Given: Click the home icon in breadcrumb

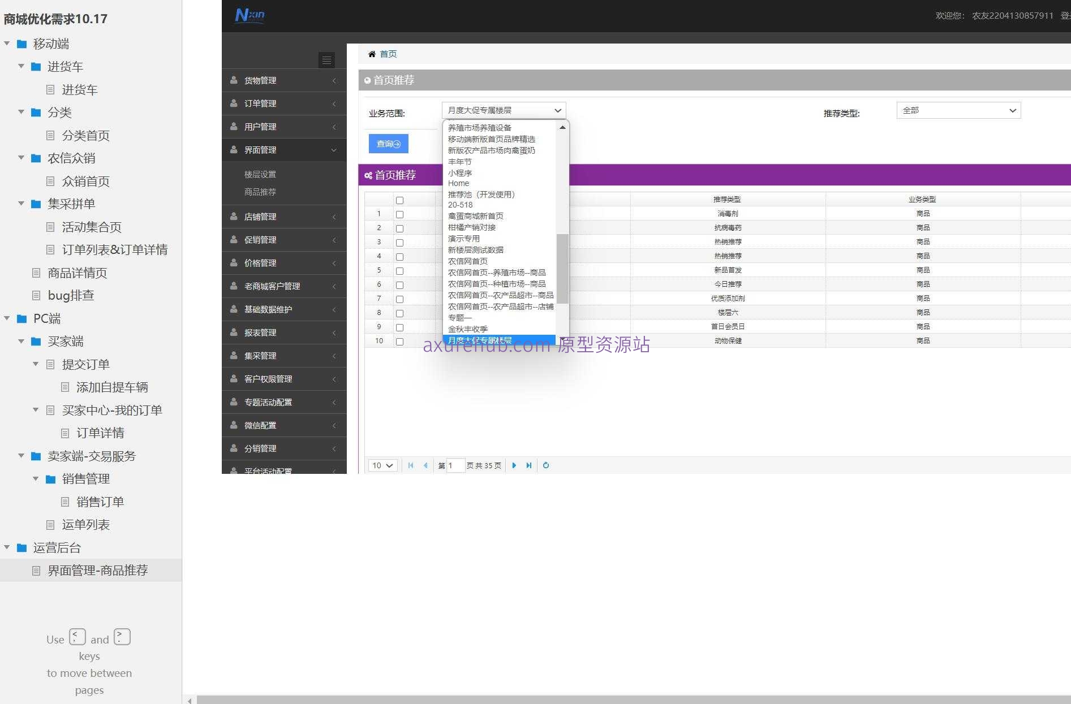Looking at the screenshot, I should (x=372, y=54).
